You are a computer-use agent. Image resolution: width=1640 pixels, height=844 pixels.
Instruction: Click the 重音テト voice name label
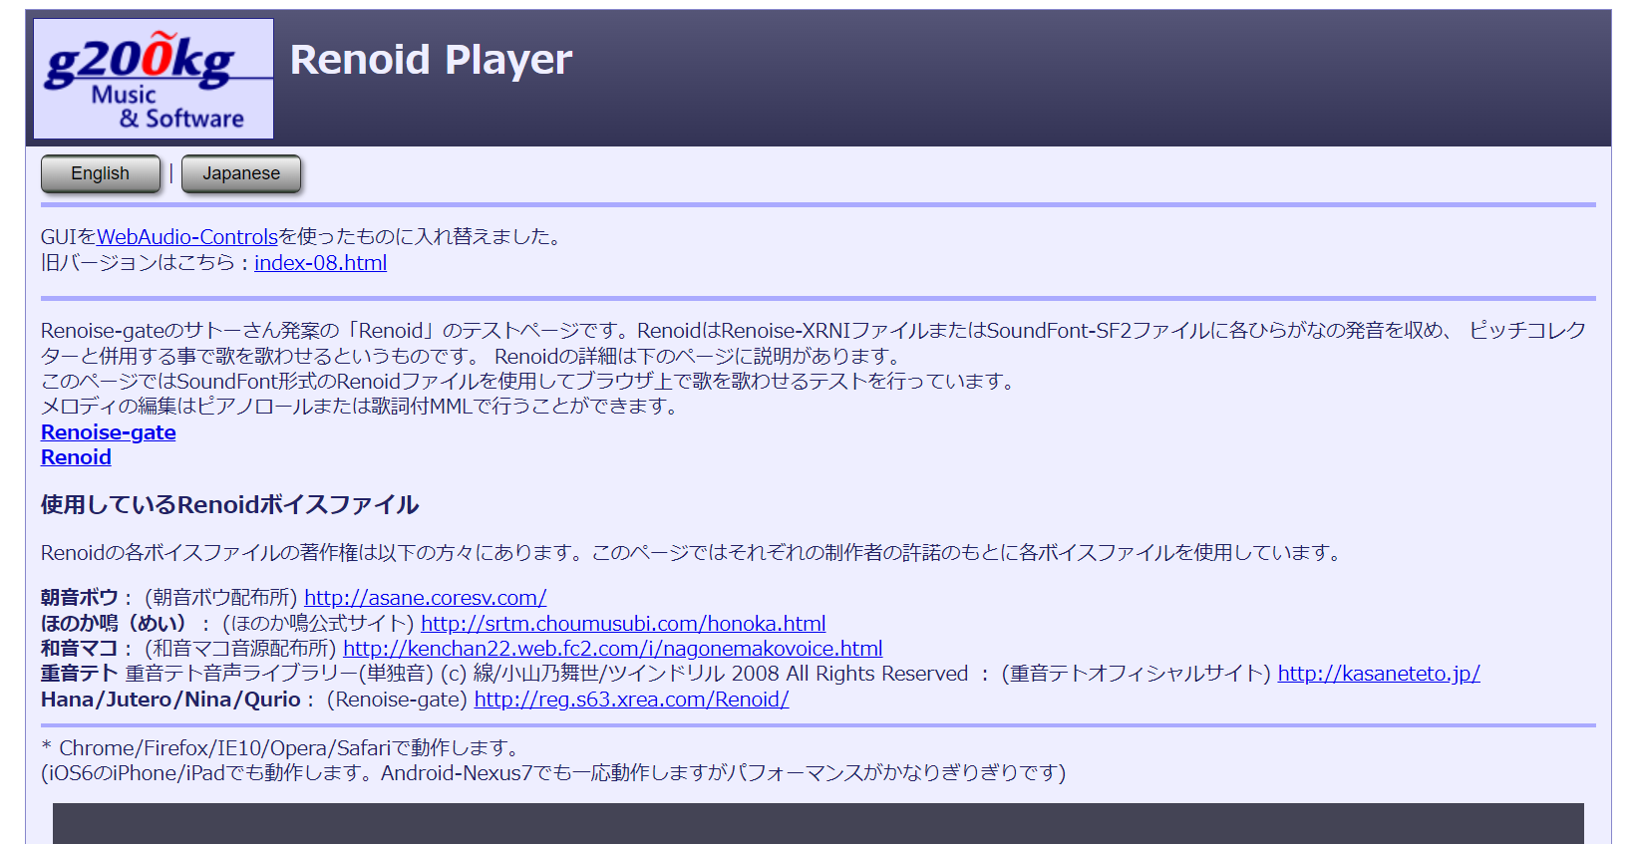pyautogui.click(x=80, y=674)
